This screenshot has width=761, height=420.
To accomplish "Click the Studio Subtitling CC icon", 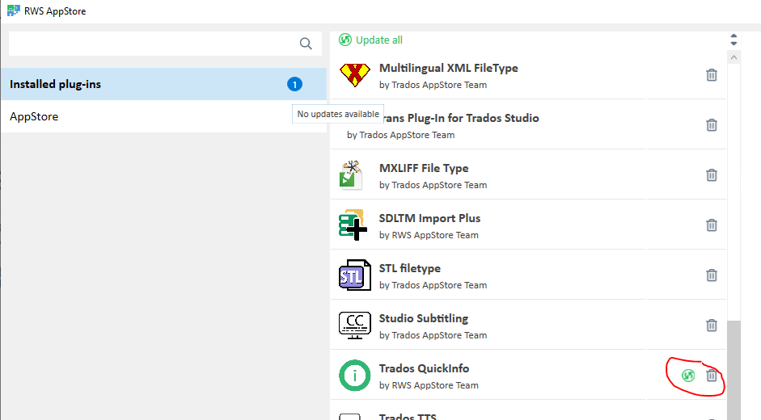I will [355, 325].
